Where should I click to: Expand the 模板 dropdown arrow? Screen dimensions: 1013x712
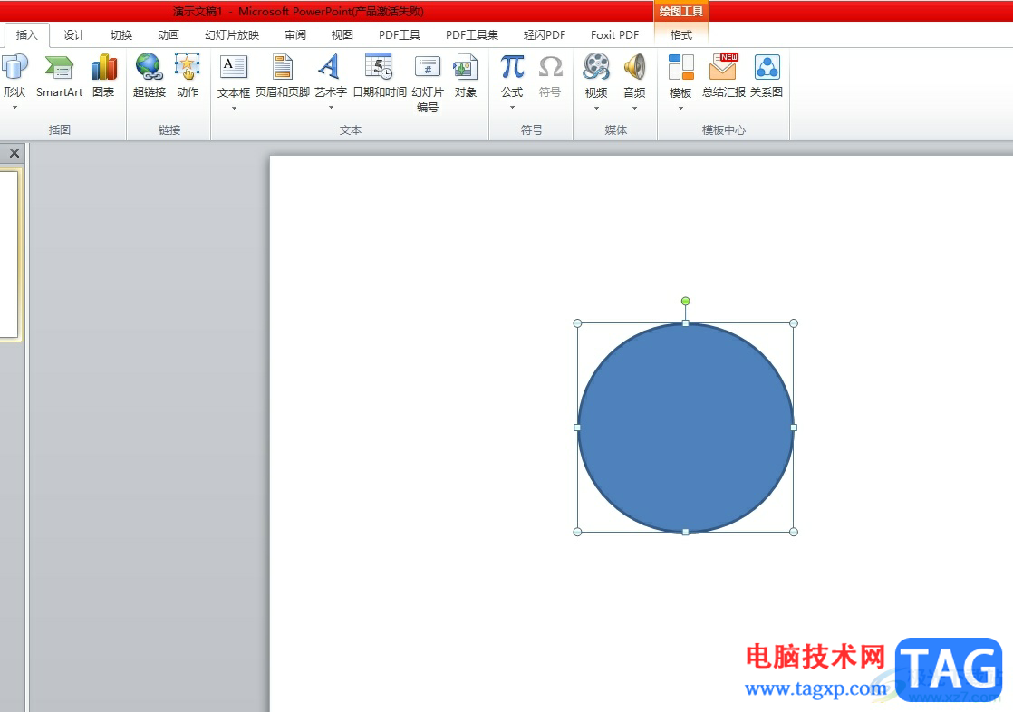[680, 109]
